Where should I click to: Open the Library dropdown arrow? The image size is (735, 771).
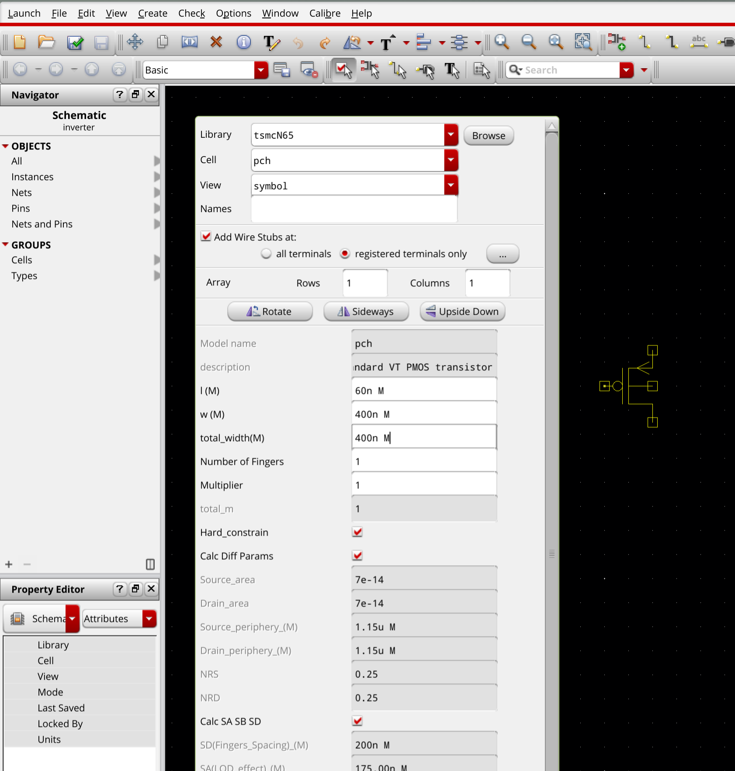[451, 135]
